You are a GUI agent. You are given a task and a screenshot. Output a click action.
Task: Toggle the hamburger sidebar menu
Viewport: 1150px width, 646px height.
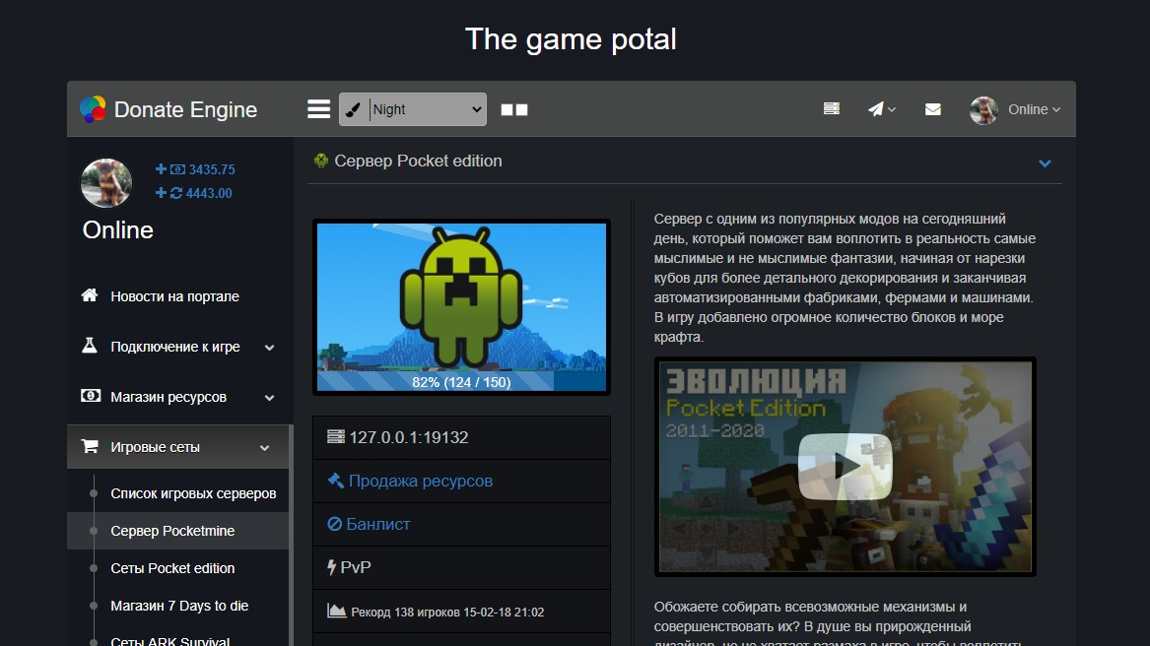tap(318, 109)
